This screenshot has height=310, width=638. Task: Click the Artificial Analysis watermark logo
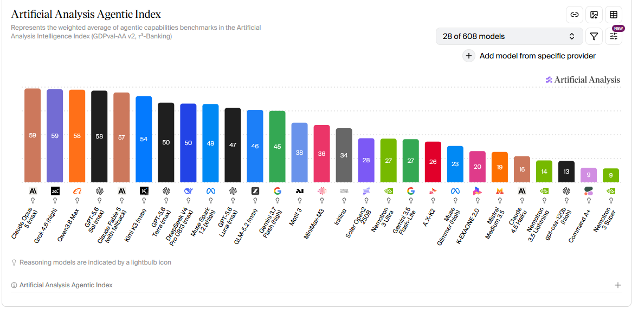(x=583, y=80)
